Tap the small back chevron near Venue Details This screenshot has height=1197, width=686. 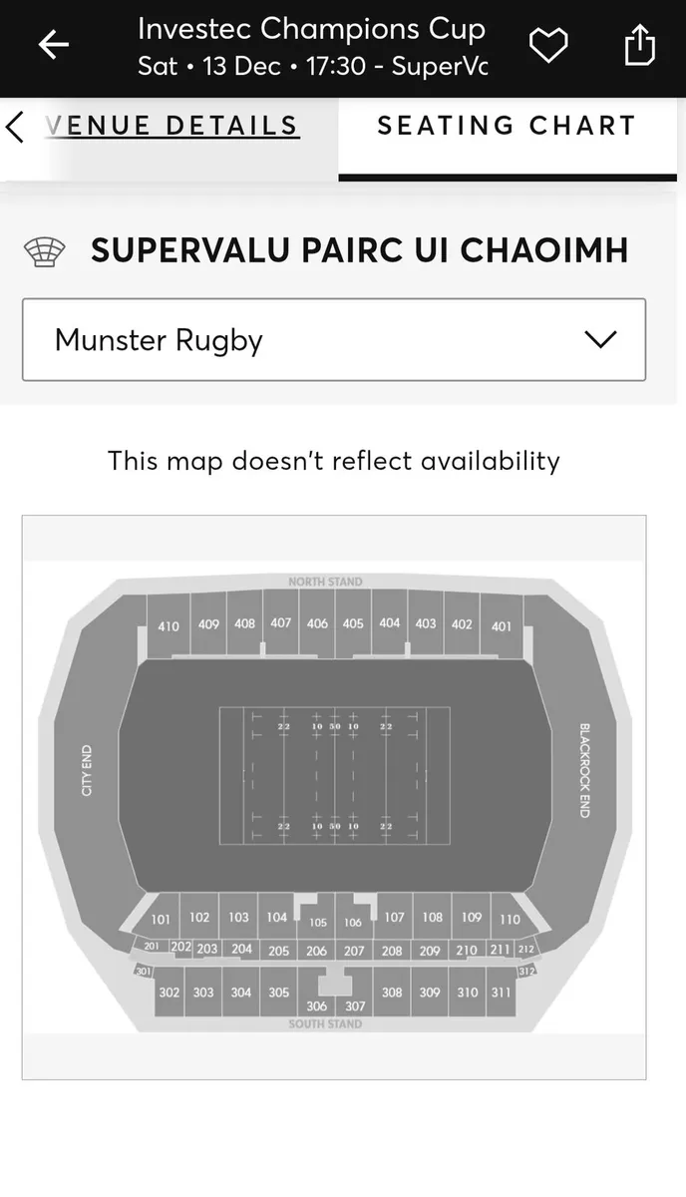pos(14,127)
